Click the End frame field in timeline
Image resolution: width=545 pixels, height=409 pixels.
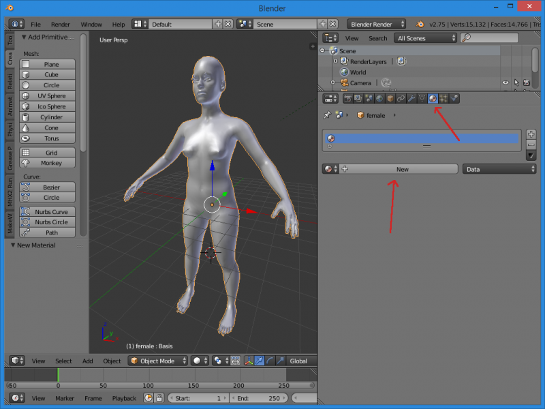tap(258, 398)
